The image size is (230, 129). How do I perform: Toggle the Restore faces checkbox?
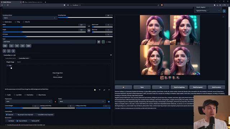tap(3, 22)
